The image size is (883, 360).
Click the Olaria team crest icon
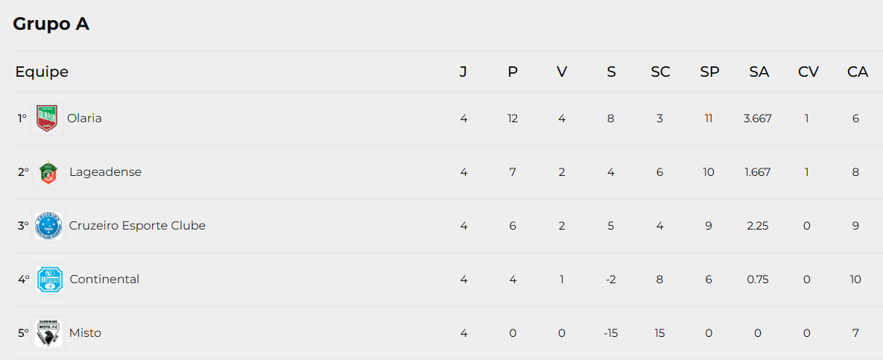pyautogui.click(x=47, y=119)
